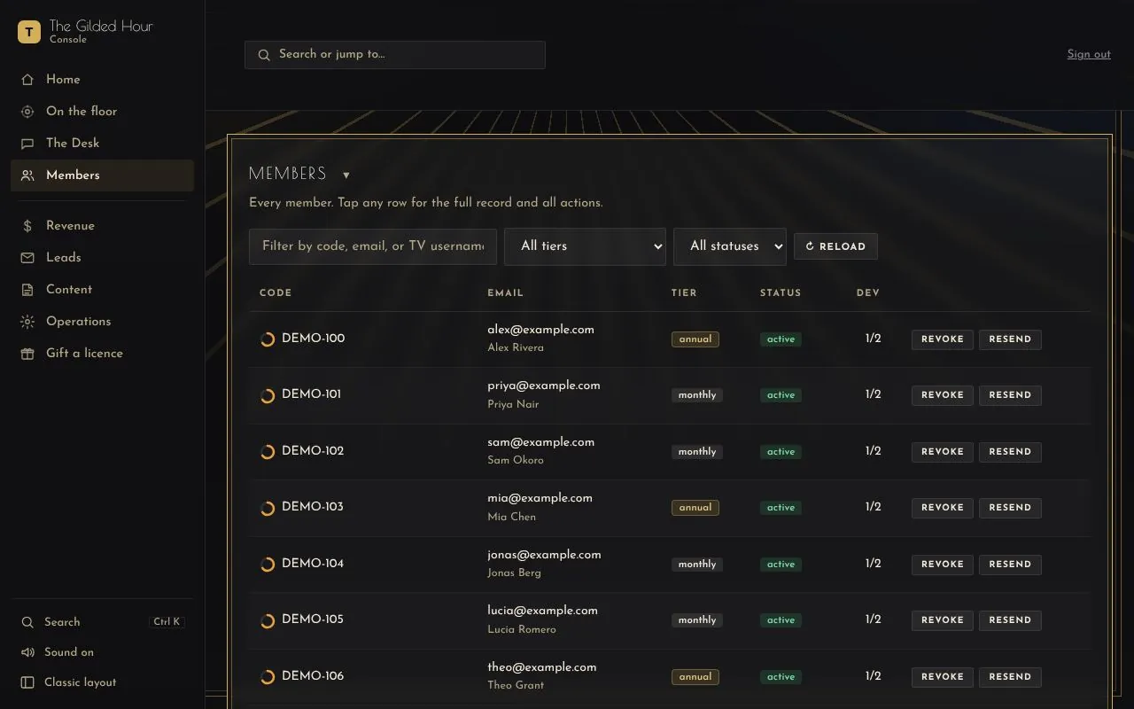Expand the Members heading triangle
The width and height of the screenshot is (1134, 709).
(346, 175)
